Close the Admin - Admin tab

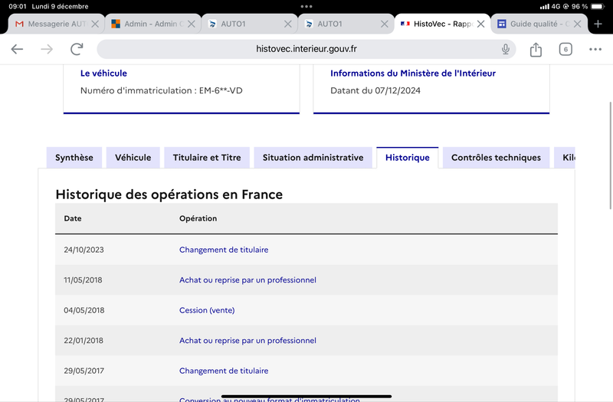click(x=191, y=24)
